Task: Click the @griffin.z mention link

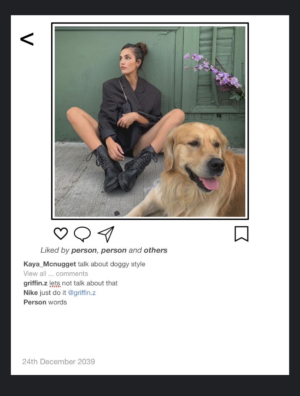Action: coord(82,293)
